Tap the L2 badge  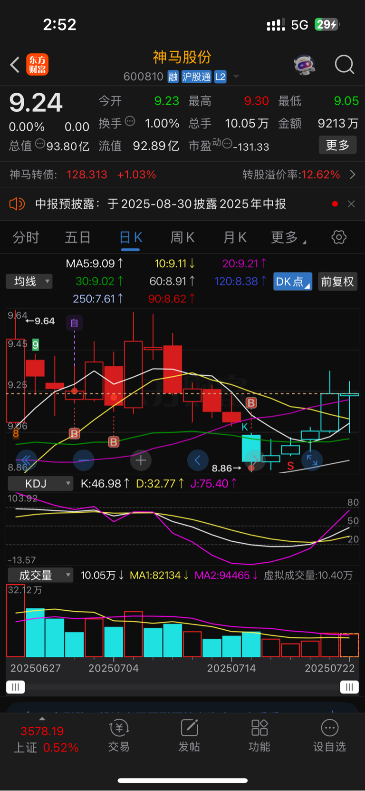pyautogui.click(x=220, y=77)
